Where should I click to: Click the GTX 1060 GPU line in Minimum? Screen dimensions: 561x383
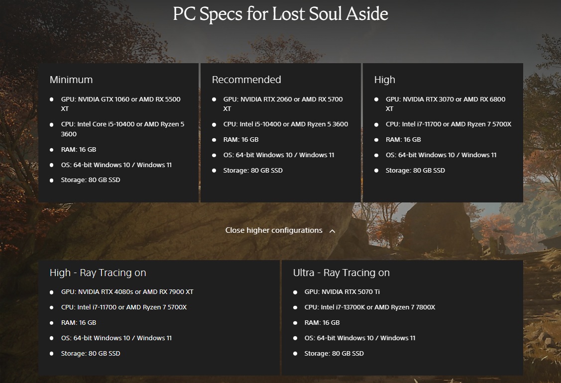pos(120,103)
